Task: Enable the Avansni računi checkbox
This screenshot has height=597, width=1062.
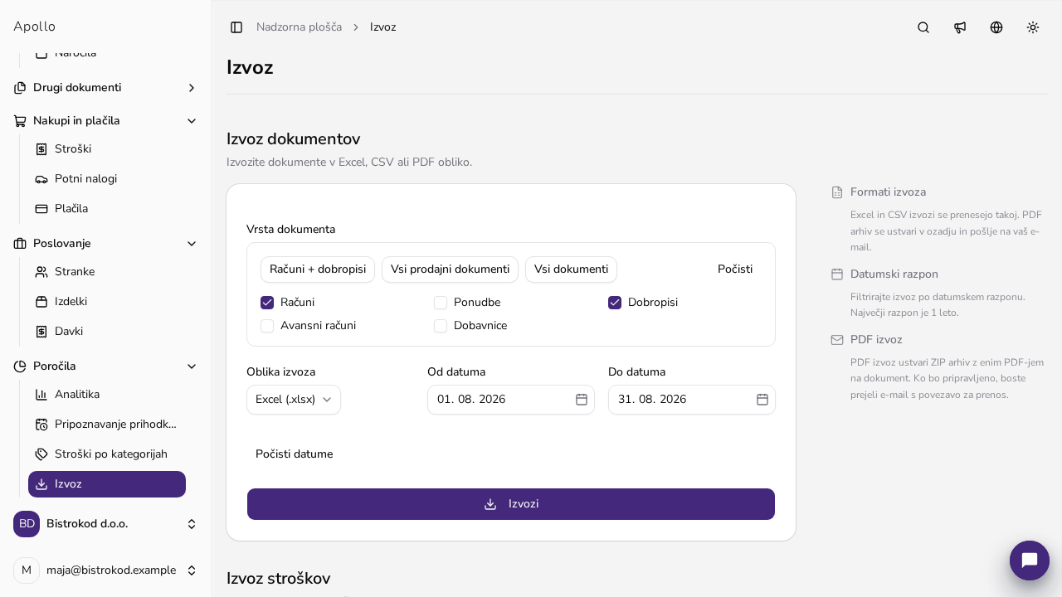Action: click(x=267, y=326)
